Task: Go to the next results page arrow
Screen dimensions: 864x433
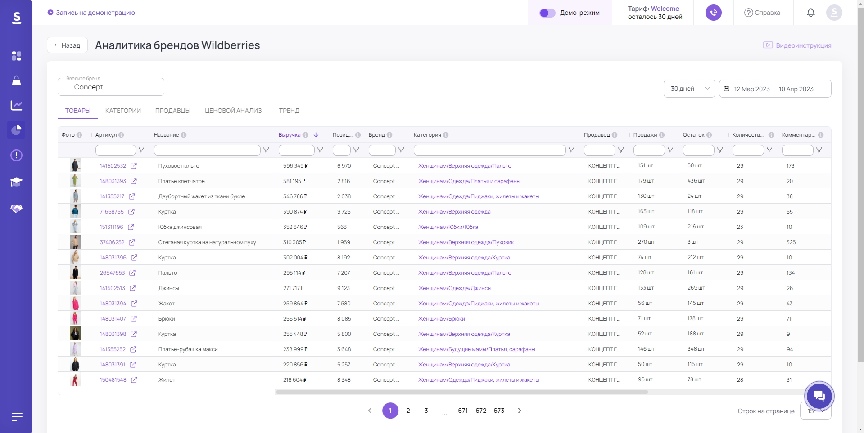Action: 520,411
